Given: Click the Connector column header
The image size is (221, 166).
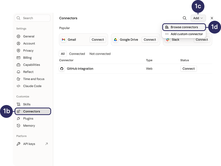Looking at the screenshot, I should [x=66, y=60].
